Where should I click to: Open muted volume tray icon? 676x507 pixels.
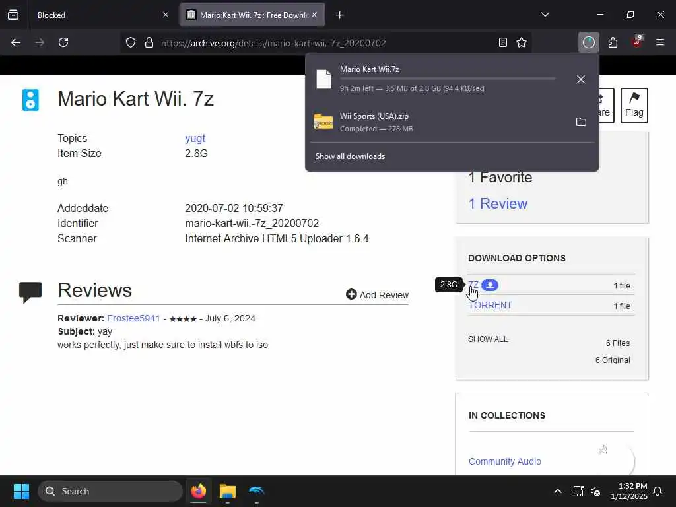[x=596, y=491]
